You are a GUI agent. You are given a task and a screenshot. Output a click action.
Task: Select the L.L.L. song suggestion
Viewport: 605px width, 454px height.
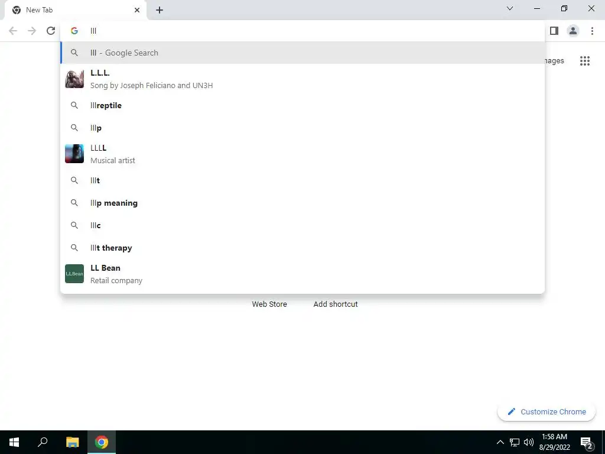303,79
